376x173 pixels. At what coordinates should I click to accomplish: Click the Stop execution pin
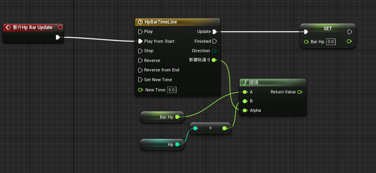[140, 51]
